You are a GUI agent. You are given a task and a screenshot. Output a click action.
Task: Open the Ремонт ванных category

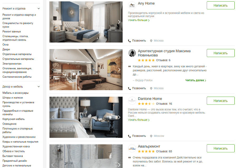click(12, 31)
